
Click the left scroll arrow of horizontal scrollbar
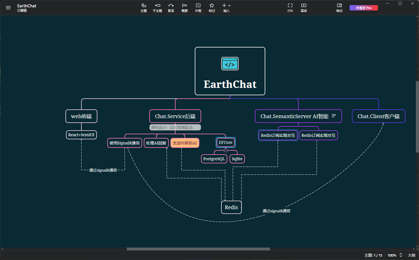(2, 249)
